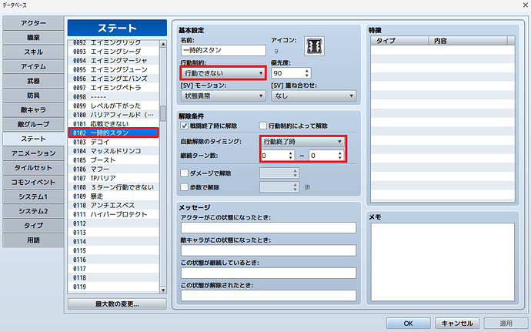531x332 pixels.
Task: Switch to 防具 tab
Action: click(x=33, y=96)
